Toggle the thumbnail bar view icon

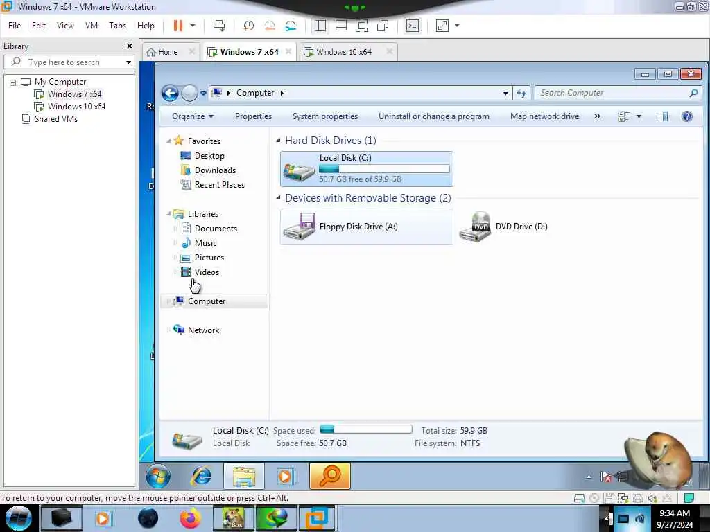pyautogui.click(x=341, y=26)
